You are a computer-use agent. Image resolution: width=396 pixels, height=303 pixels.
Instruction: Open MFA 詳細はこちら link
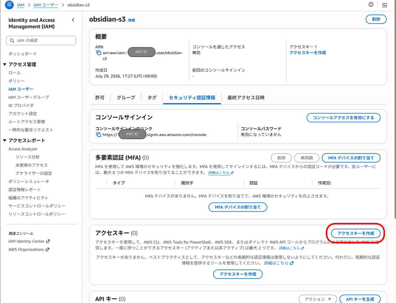(x=221, y=173)
